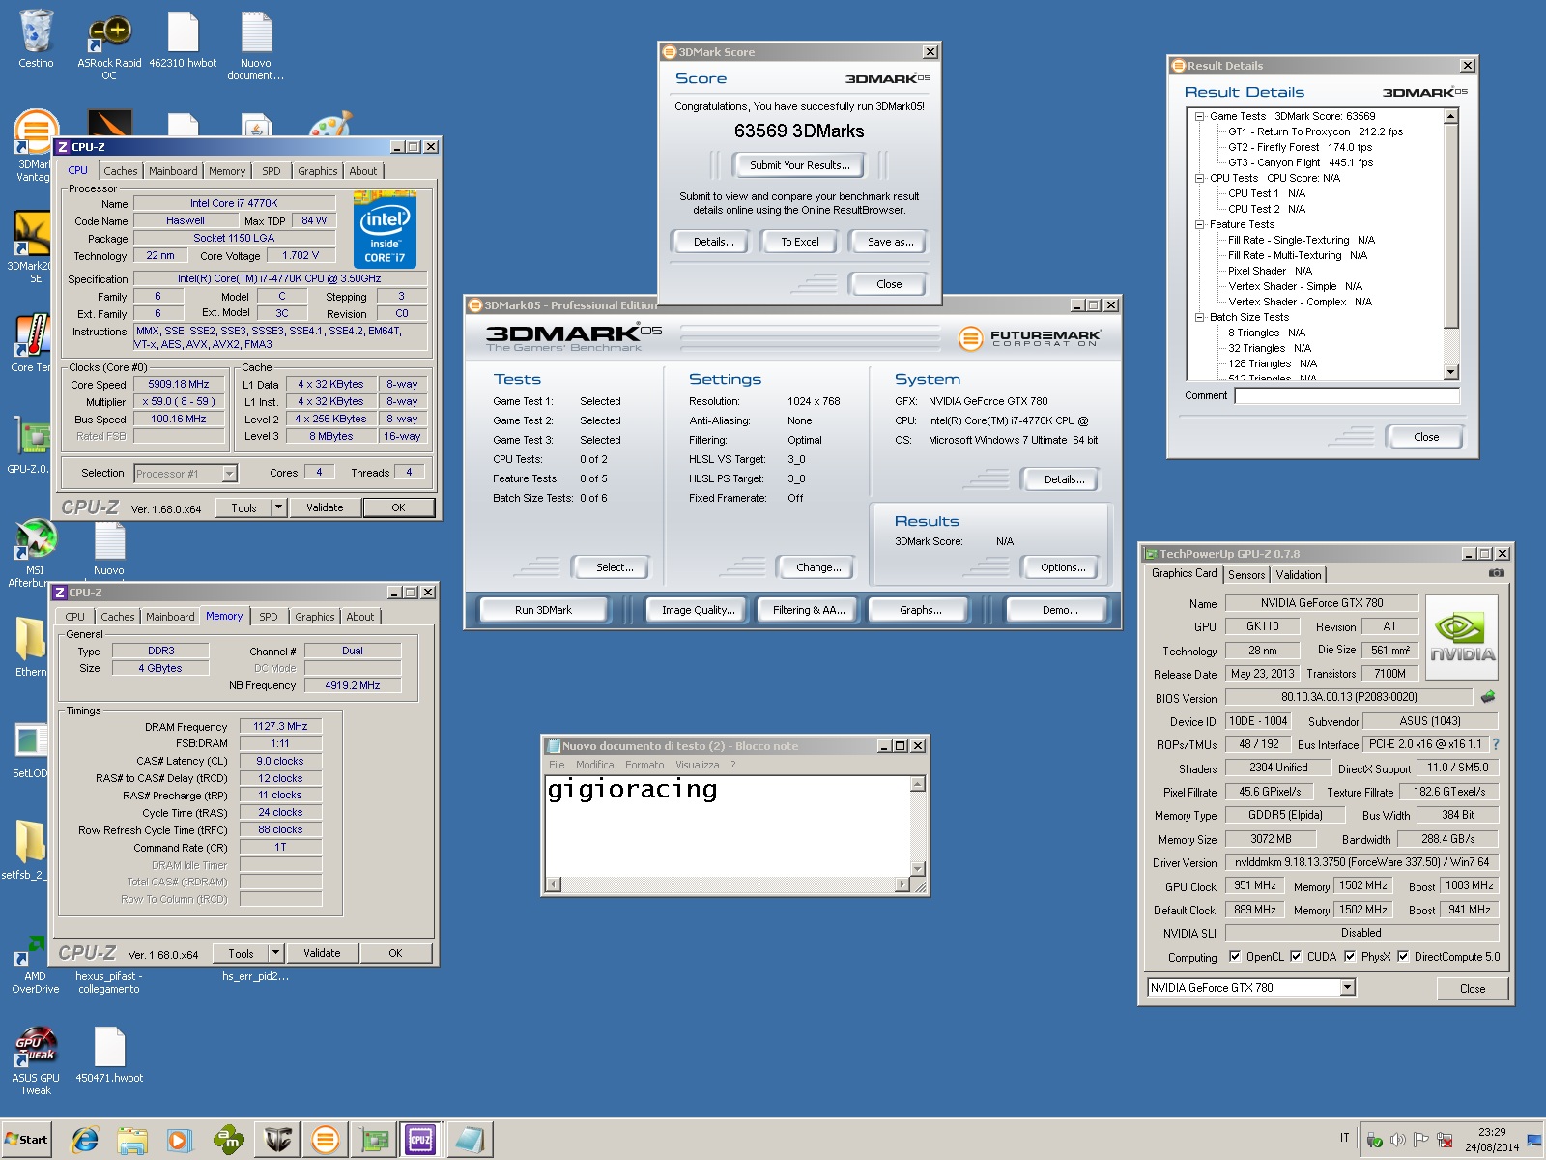Click down arrow of Result Details tree scrollbar
The height and width of the screenshot is (1160, 1546).
[x=1450, y=372]
